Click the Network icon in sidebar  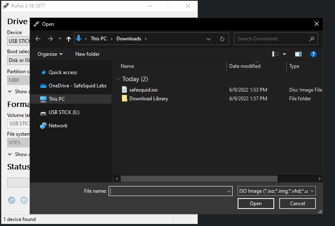43,126
